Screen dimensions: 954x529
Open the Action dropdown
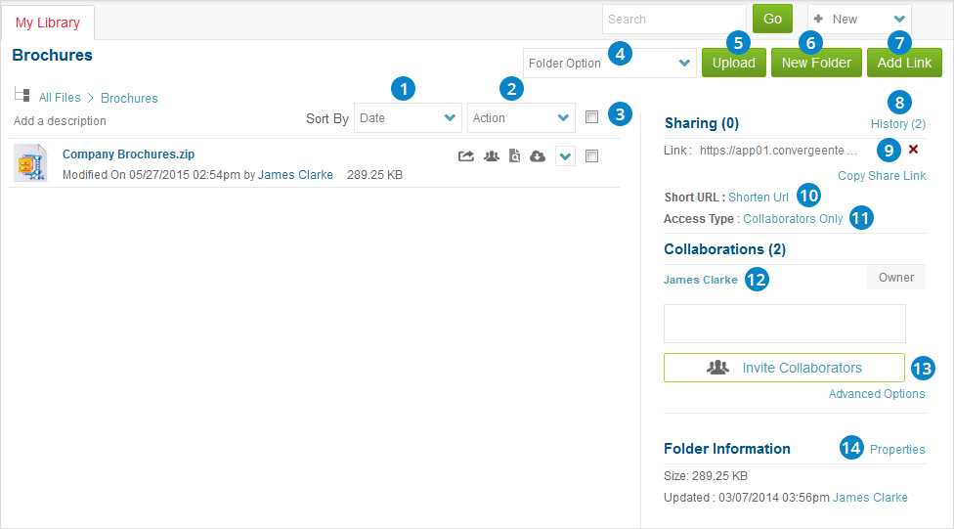pos(521,118)
